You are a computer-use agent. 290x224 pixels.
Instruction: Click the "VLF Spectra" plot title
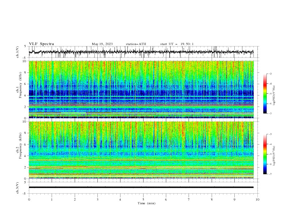(x=41, y=44)
